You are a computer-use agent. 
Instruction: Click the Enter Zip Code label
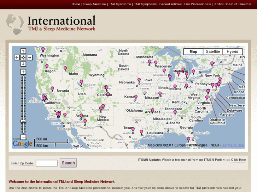tap(22, 163)
